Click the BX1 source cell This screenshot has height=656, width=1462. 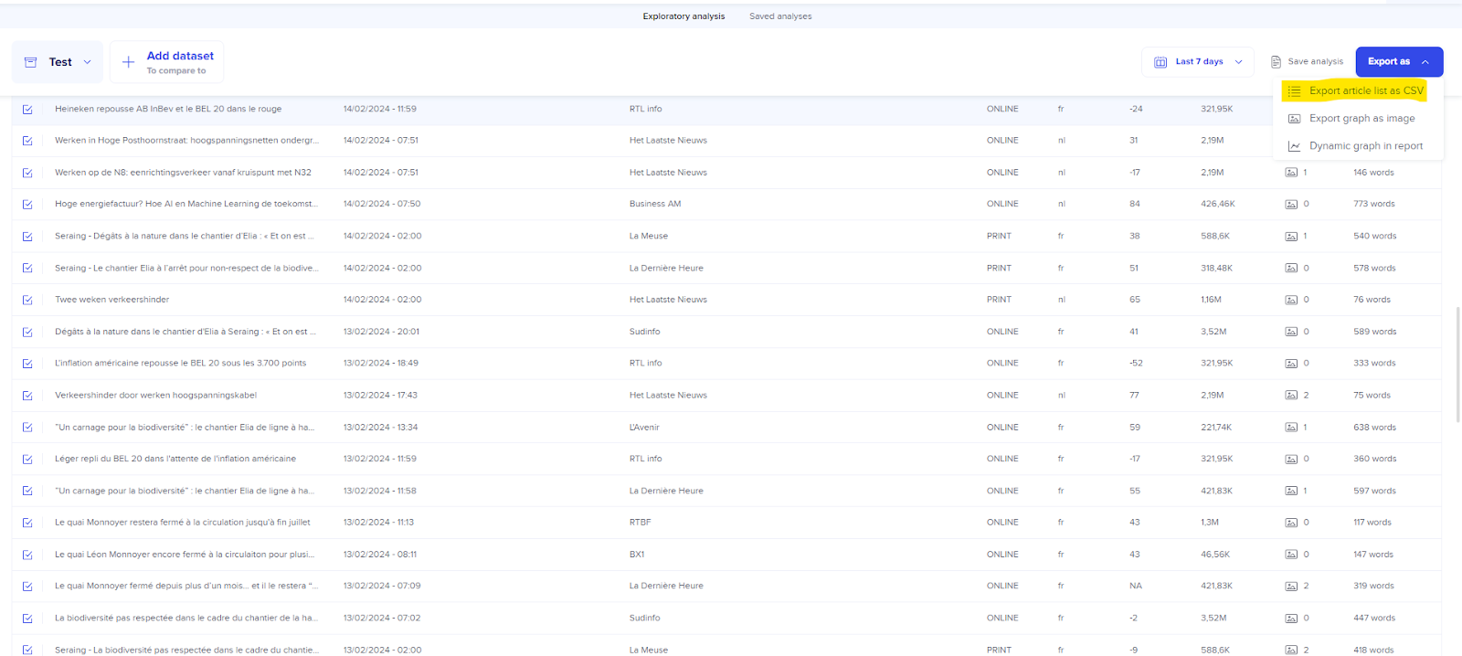coord(637,555)
